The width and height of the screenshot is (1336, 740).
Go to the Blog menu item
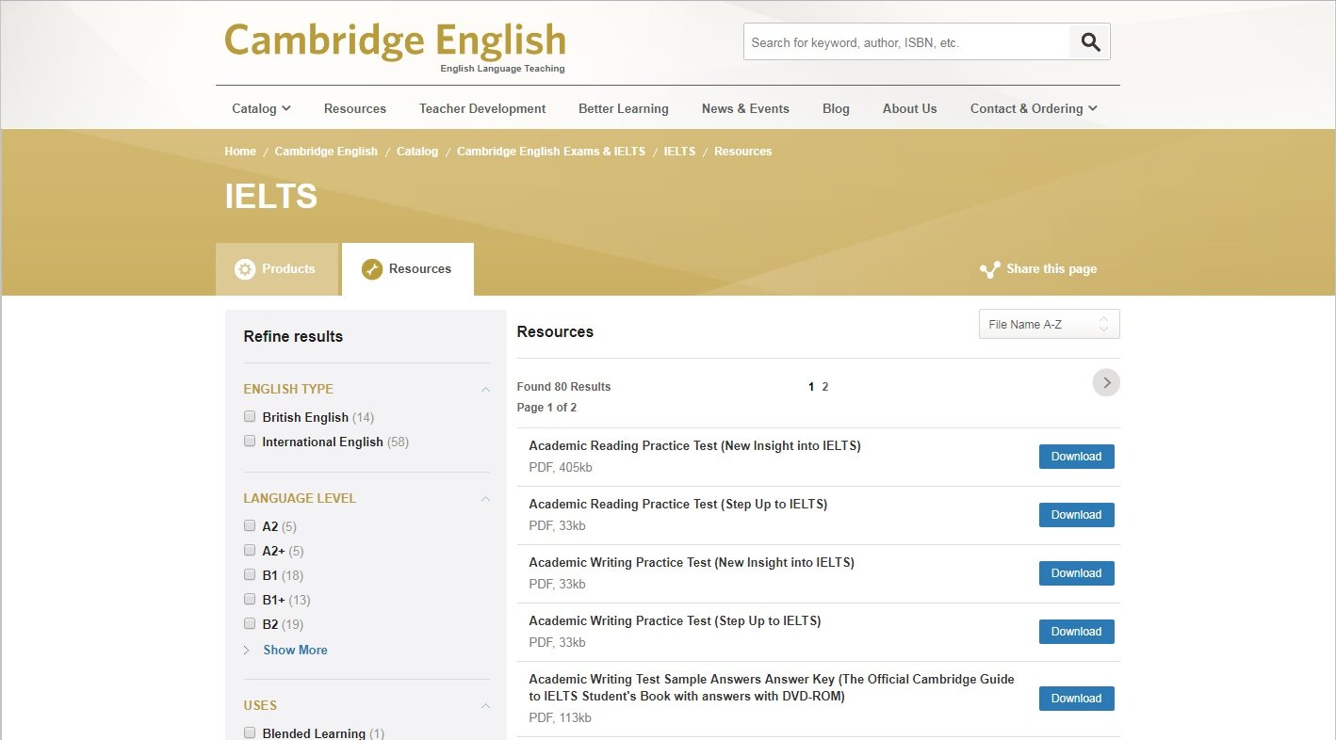point(836,108)
